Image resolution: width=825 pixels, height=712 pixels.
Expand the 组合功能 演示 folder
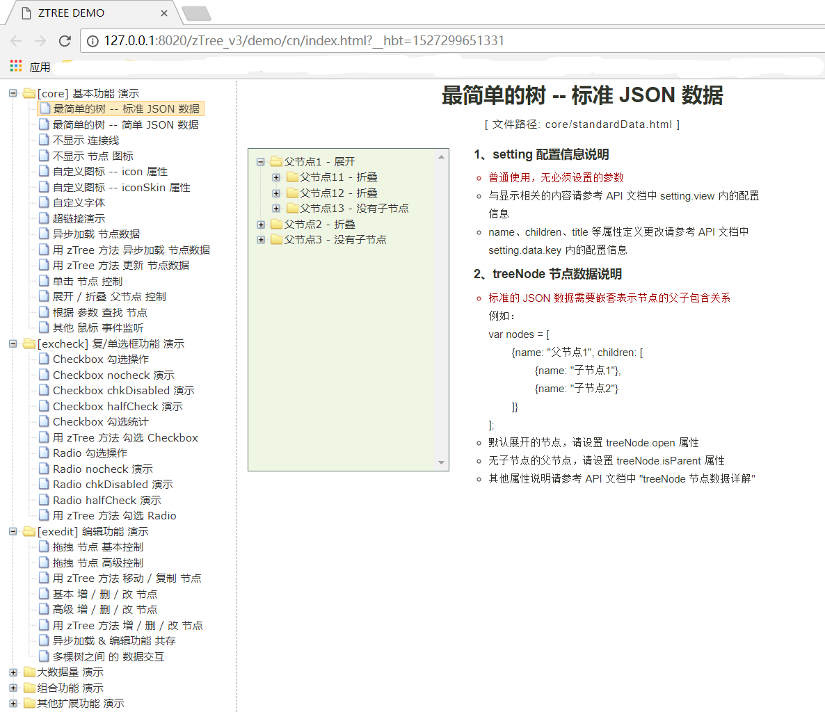tap(13, 688)
